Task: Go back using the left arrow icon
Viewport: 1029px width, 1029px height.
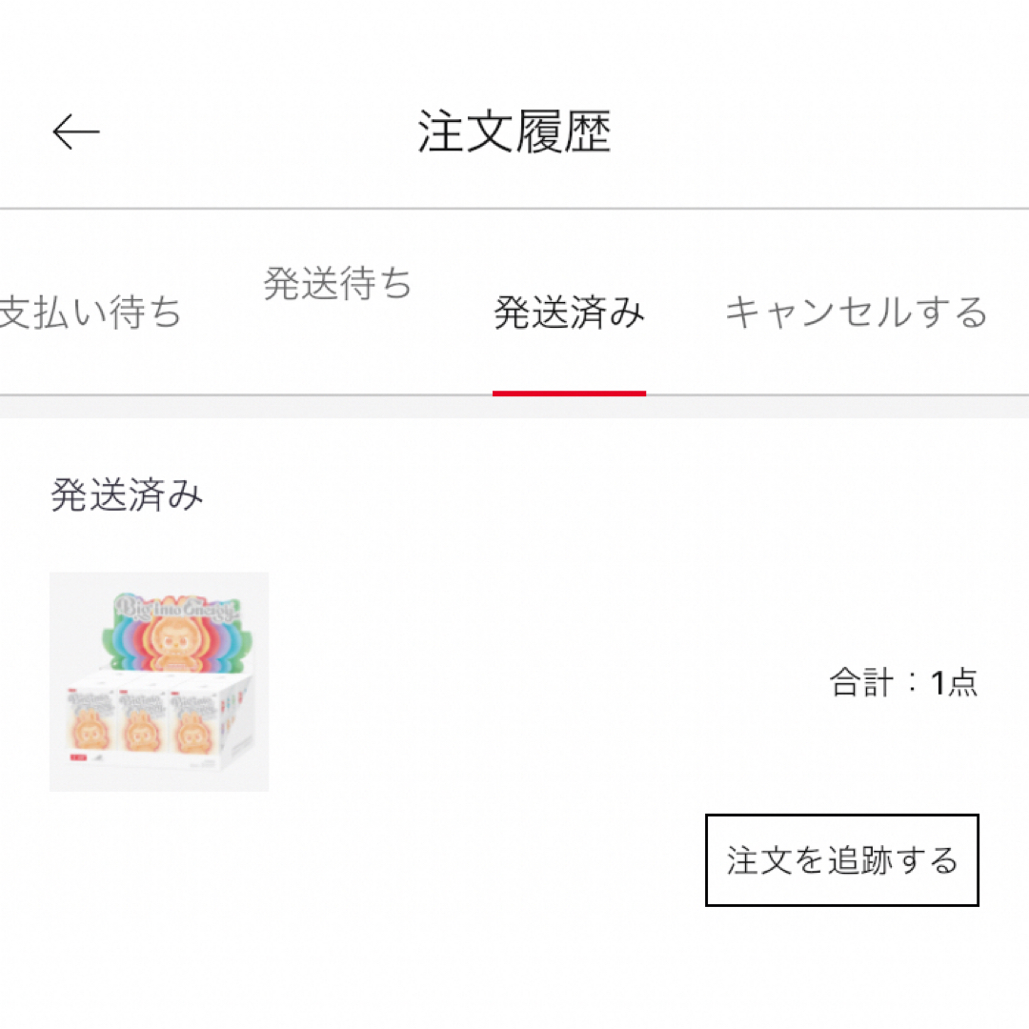Action: [x=76, y=131]
